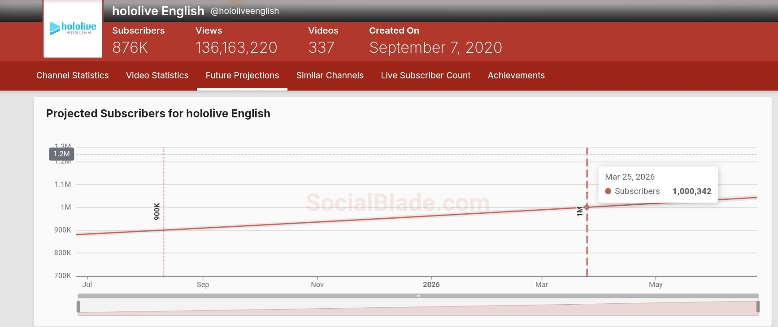
Task: Click the 2026 x-axis label
Action: (x=431, y=284)
